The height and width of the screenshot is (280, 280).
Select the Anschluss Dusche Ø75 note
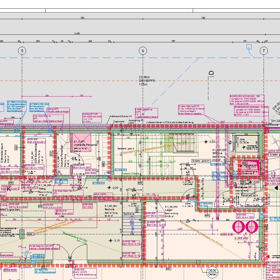48,118
